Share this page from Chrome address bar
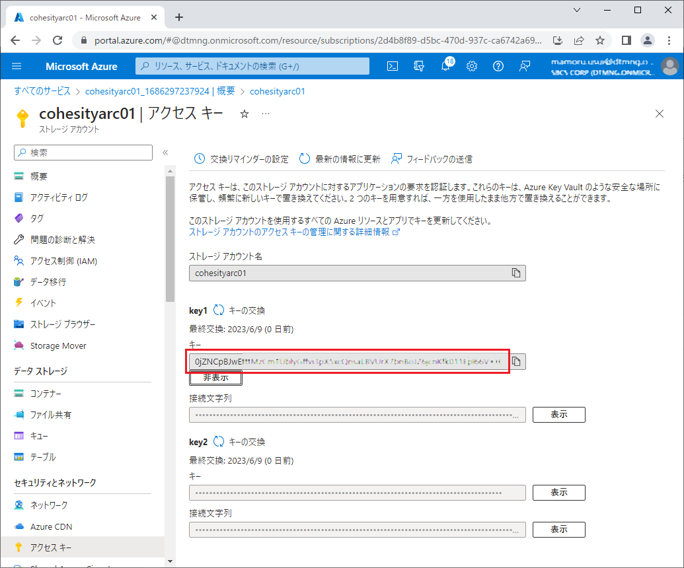 click(x=579, y=40)
